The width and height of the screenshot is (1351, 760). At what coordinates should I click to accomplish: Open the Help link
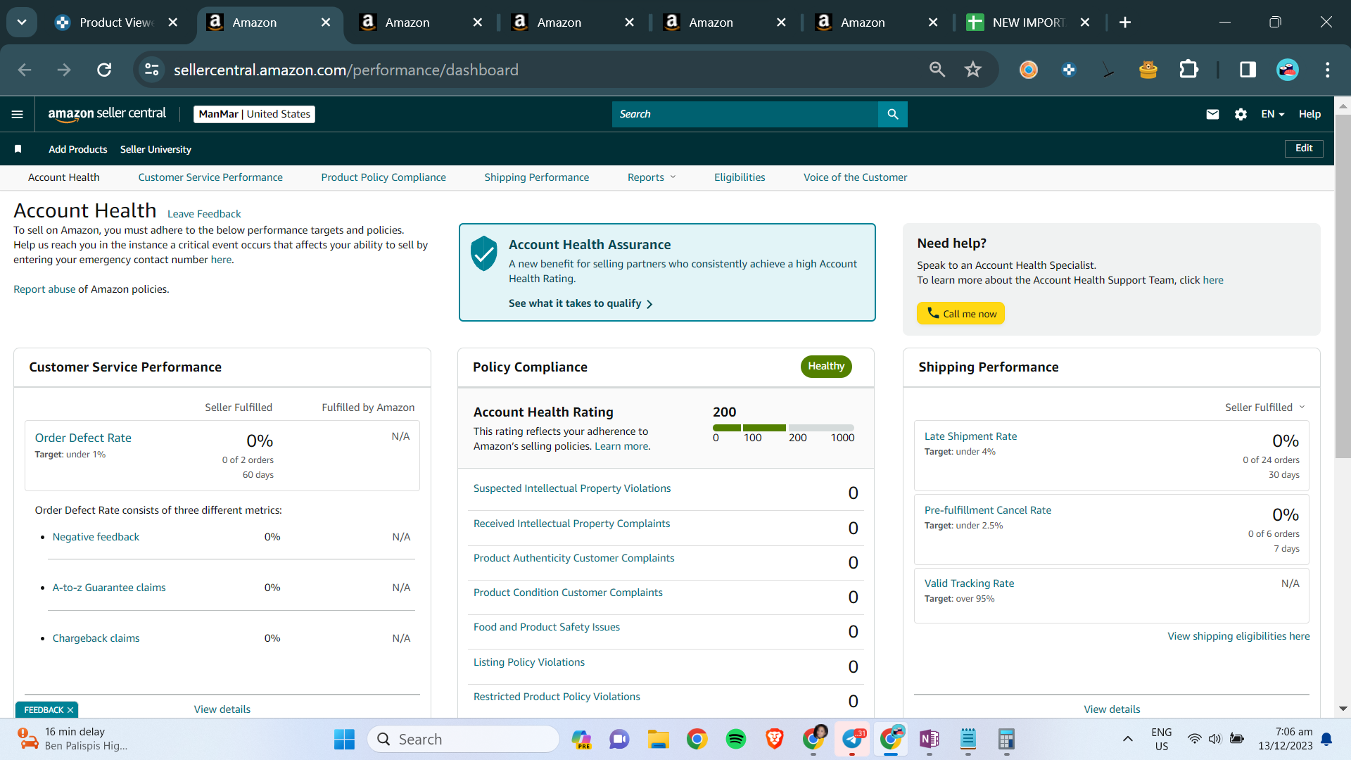(1309, 114)
